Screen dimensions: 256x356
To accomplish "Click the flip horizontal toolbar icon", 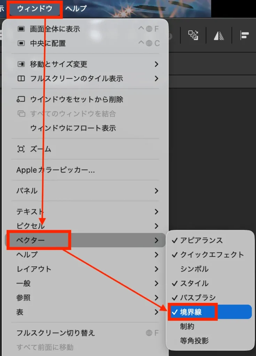I will (219, 36).
